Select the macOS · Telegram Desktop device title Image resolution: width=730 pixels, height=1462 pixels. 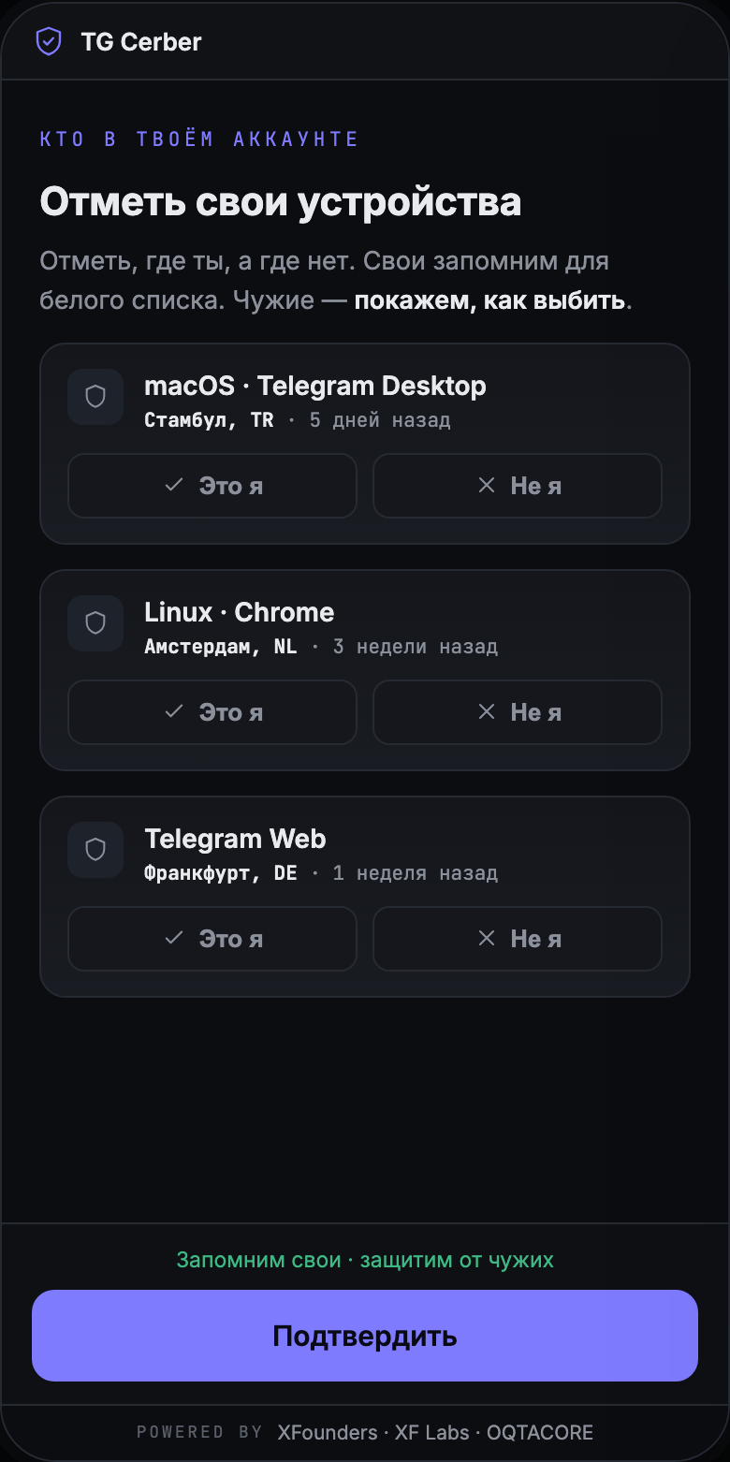click(315, 386)
